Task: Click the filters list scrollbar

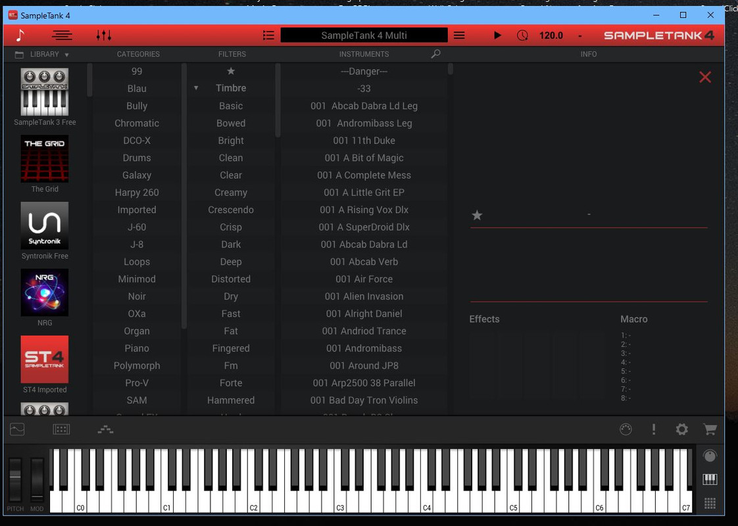Action: pyautogui.click(x=278, y=100)
